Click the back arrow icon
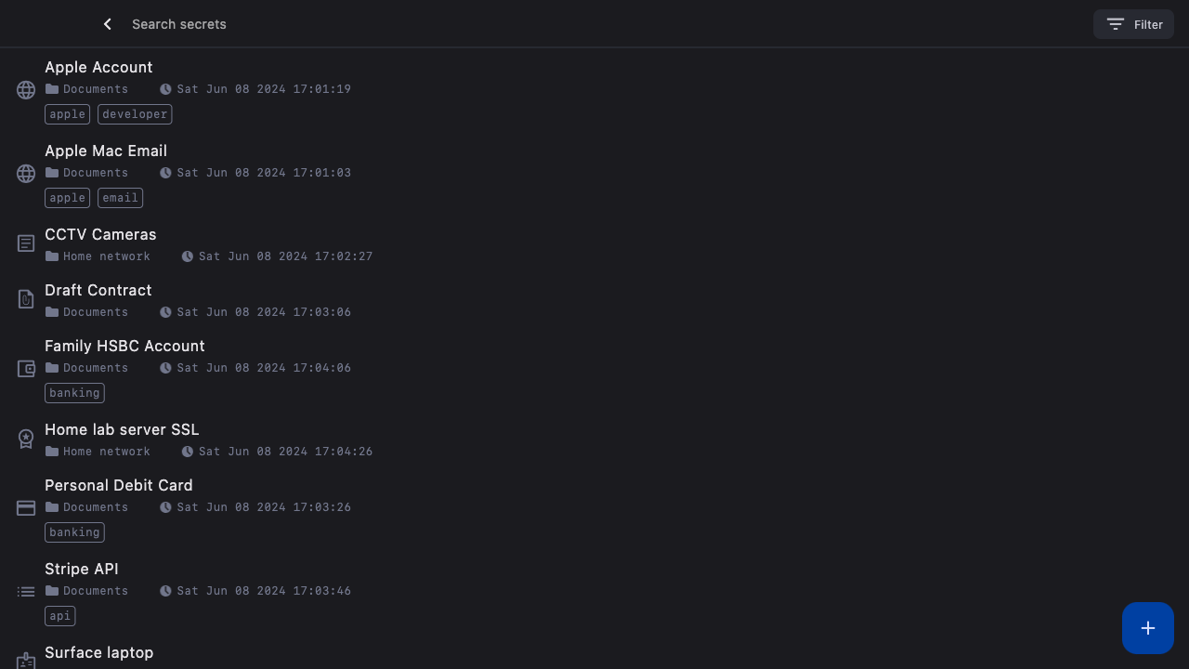 coord(108,24)
